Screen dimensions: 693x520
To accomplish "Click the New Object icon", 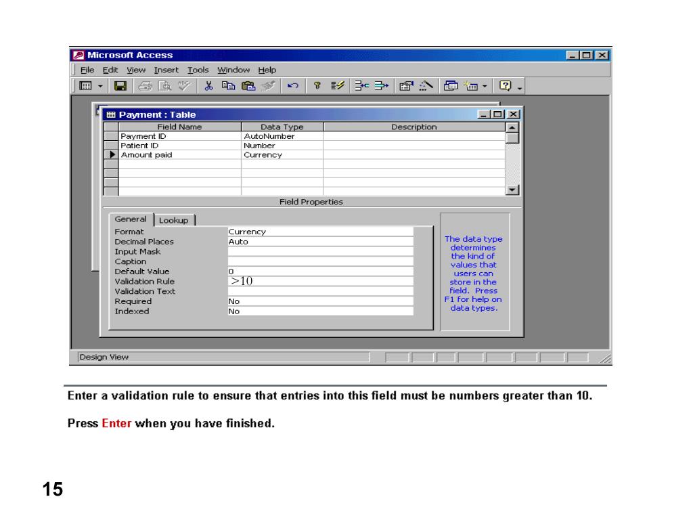I will pyautogui.click(x=471, y=86).
